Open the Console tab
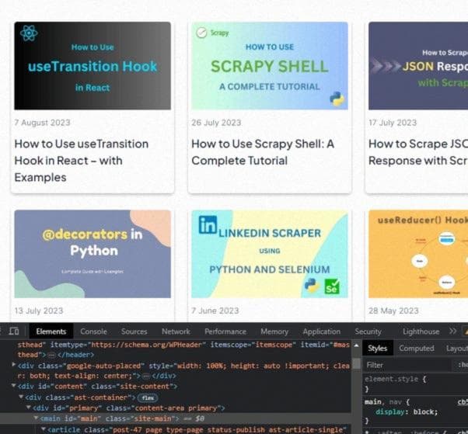 pos(93,332)
